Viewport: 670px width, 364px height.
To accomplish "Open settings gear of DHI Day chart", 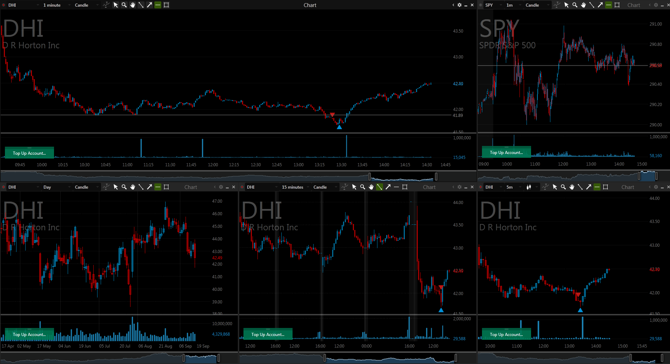I will click(221, 187).
